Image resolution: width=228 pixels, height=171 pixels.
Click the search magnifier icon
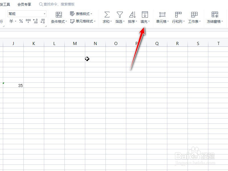tap(41, 4)
